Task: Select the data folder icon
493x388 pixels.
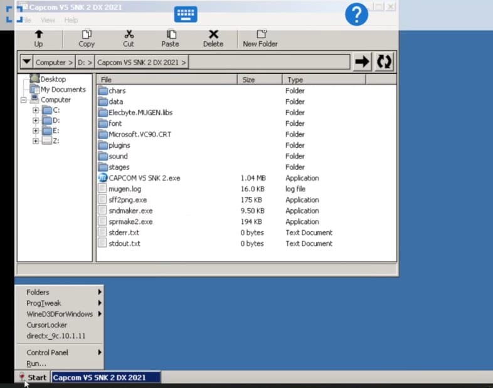Action: [103, 102]
